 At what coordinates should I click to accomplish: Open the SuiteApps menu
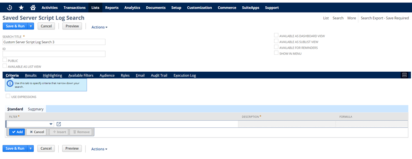(x=251, y=8)
